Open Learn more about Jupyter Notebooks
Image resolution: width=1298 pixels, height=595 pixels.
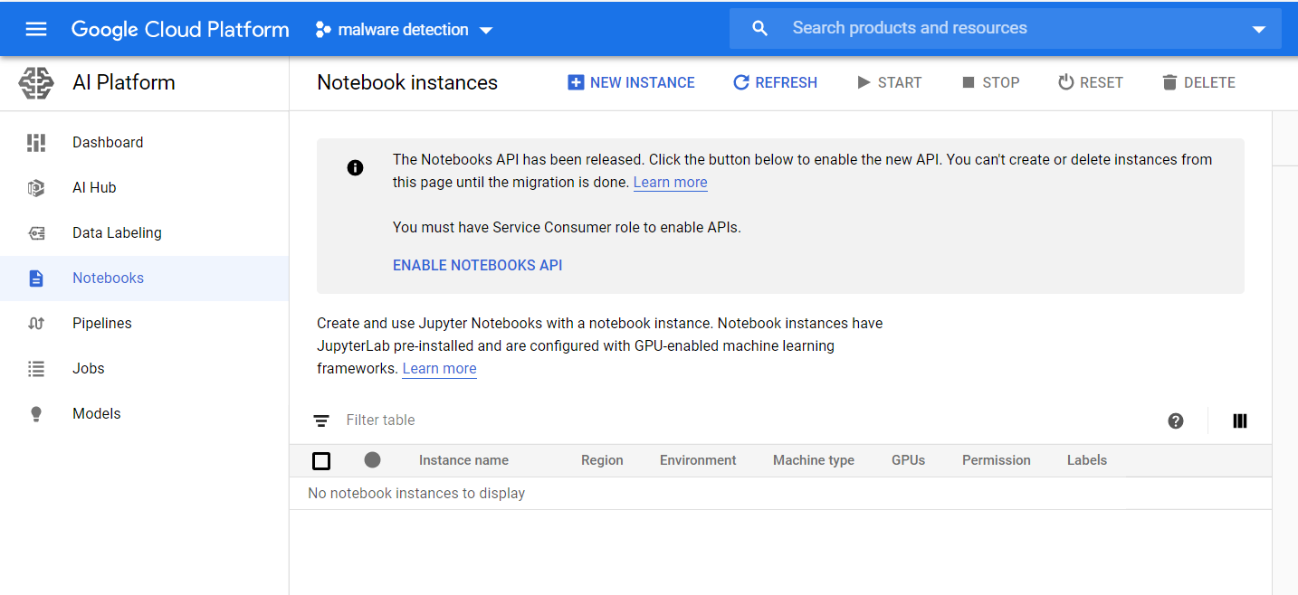coord(439,368)
